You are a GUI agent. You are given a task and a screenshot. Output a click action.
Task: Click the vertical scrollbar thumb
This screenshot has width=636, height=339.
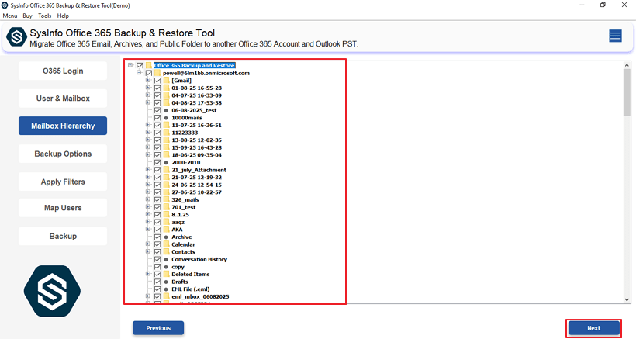[627, 92]
